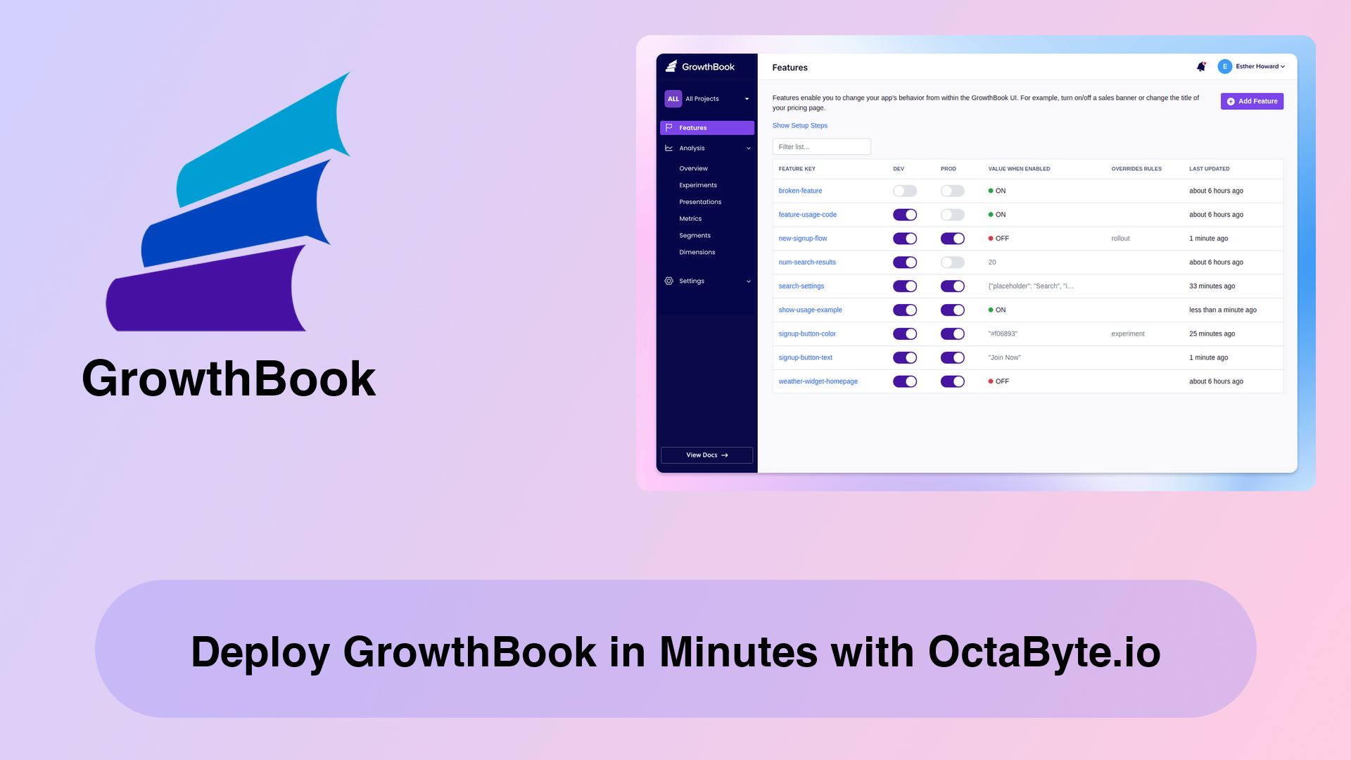Disable DEV toggle for weather-widget-homepage
Image resolution: width=1351 pixels, height=760 pixels.
coord(903,381)
